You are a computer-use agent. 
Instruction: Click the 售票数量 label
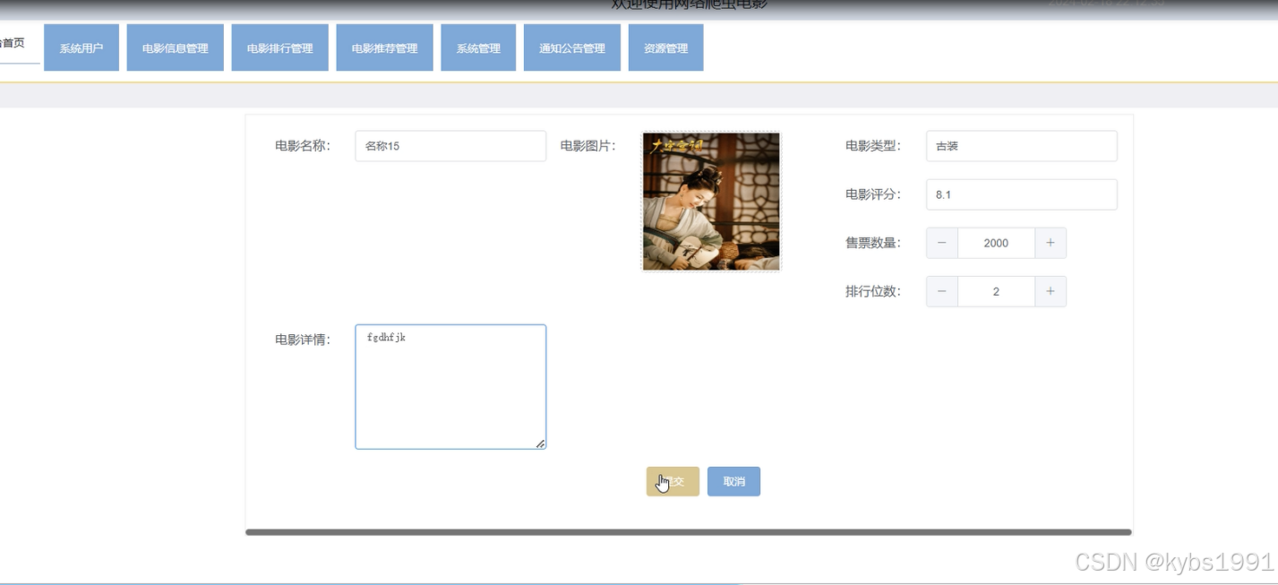click(x=873, y=243)
